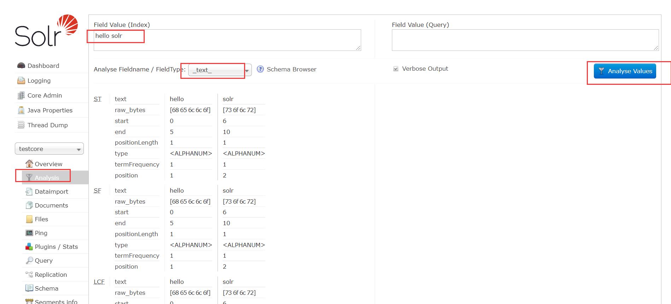Click the Segments info icon

(x=29, y=302)
